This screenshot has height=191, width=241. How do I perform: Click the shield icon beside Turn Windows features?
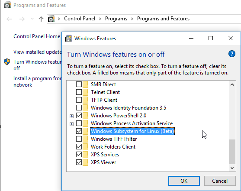[x=7, y=62]
